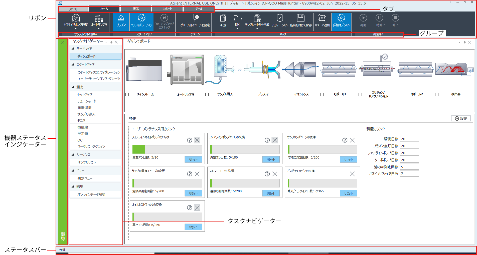Open the ファイル tab
Image resolution: width=477 pixels, height=255 pixels.
click(x=73, y=9)
